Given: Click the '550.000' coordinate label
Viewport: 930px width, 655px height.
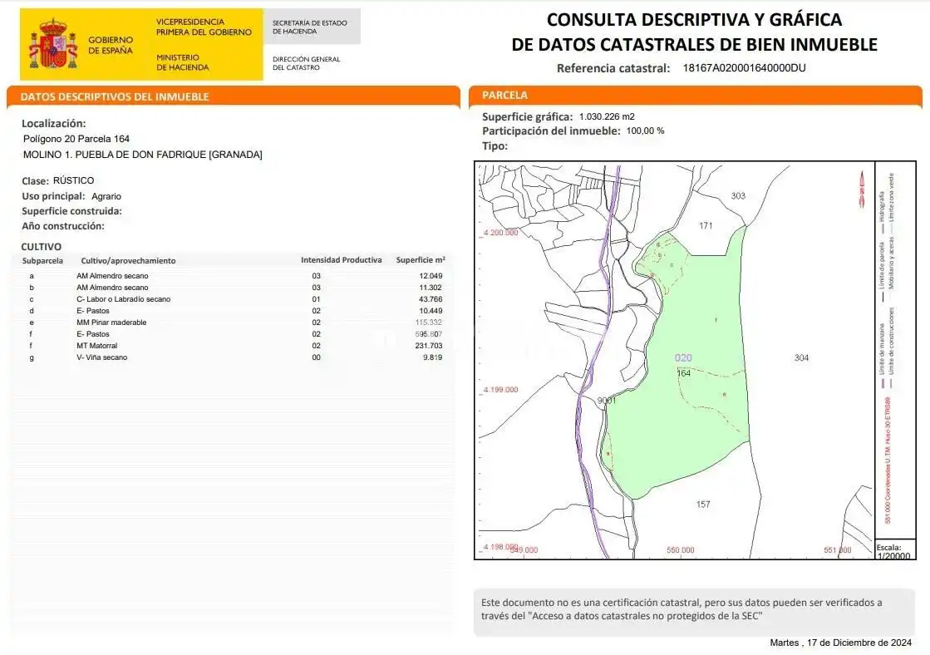Looking at the screenshot, I should (681, 550).
